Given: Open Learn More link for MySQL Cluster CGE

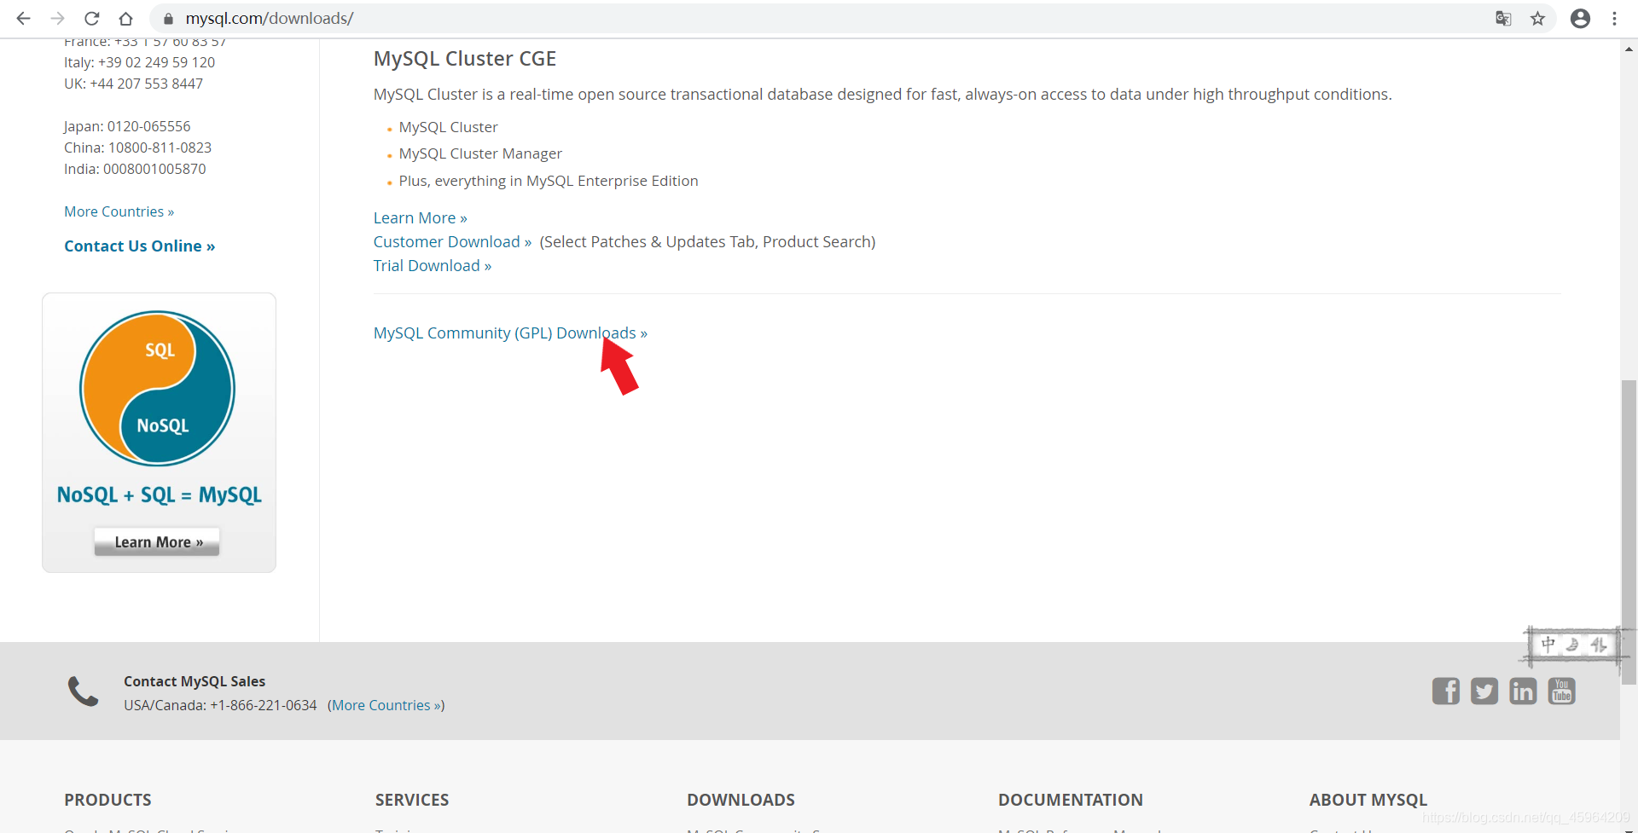Looking at the screenshot, I should [x=421, y=218].
